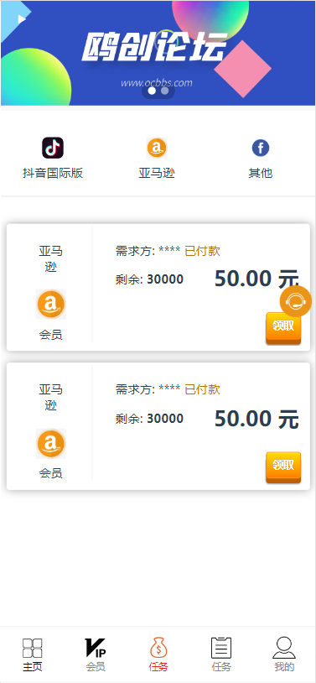Screen dimensions: 316x683
Task: Open the 抖音国际版 TikTok category icon
Action: 53,149
